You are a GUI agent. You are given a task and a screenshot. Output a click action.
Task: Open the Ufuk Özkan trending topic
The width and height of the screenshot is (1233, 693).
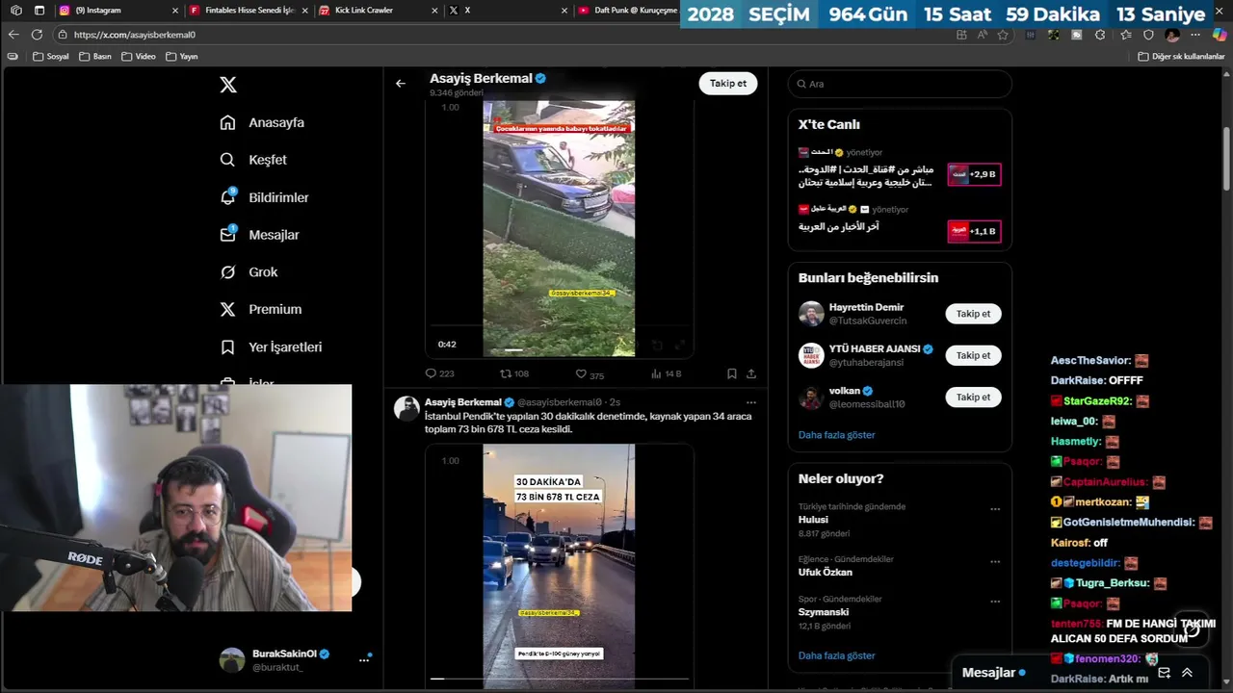(826, 572)
